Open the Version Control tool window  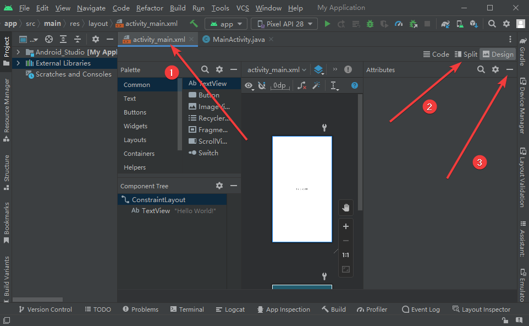(45, 309)
